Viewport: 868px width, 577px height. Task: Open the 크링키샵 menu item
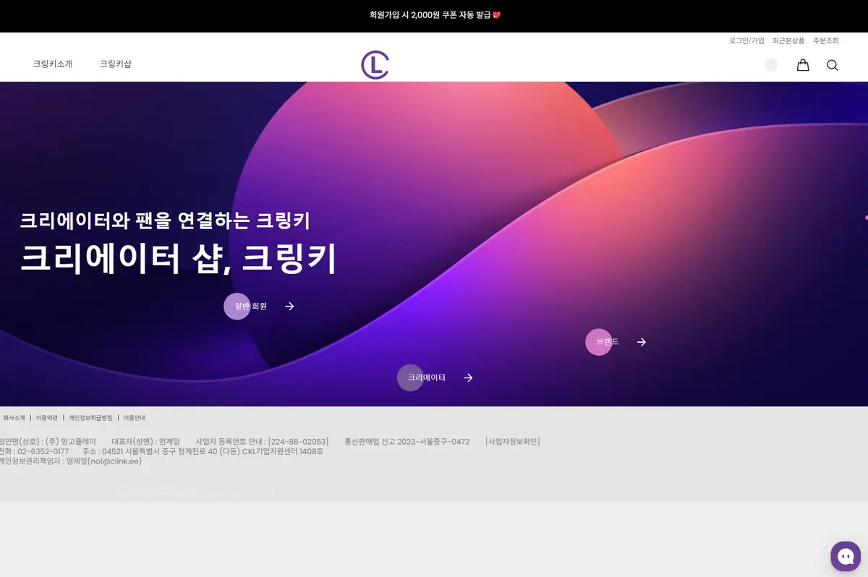coord(116,64)
